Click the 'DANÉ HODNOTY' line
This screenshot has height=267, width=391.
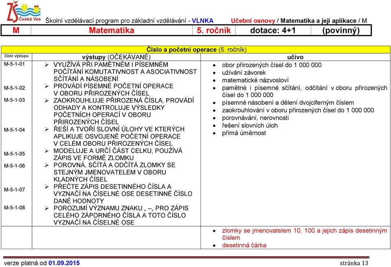79,201
